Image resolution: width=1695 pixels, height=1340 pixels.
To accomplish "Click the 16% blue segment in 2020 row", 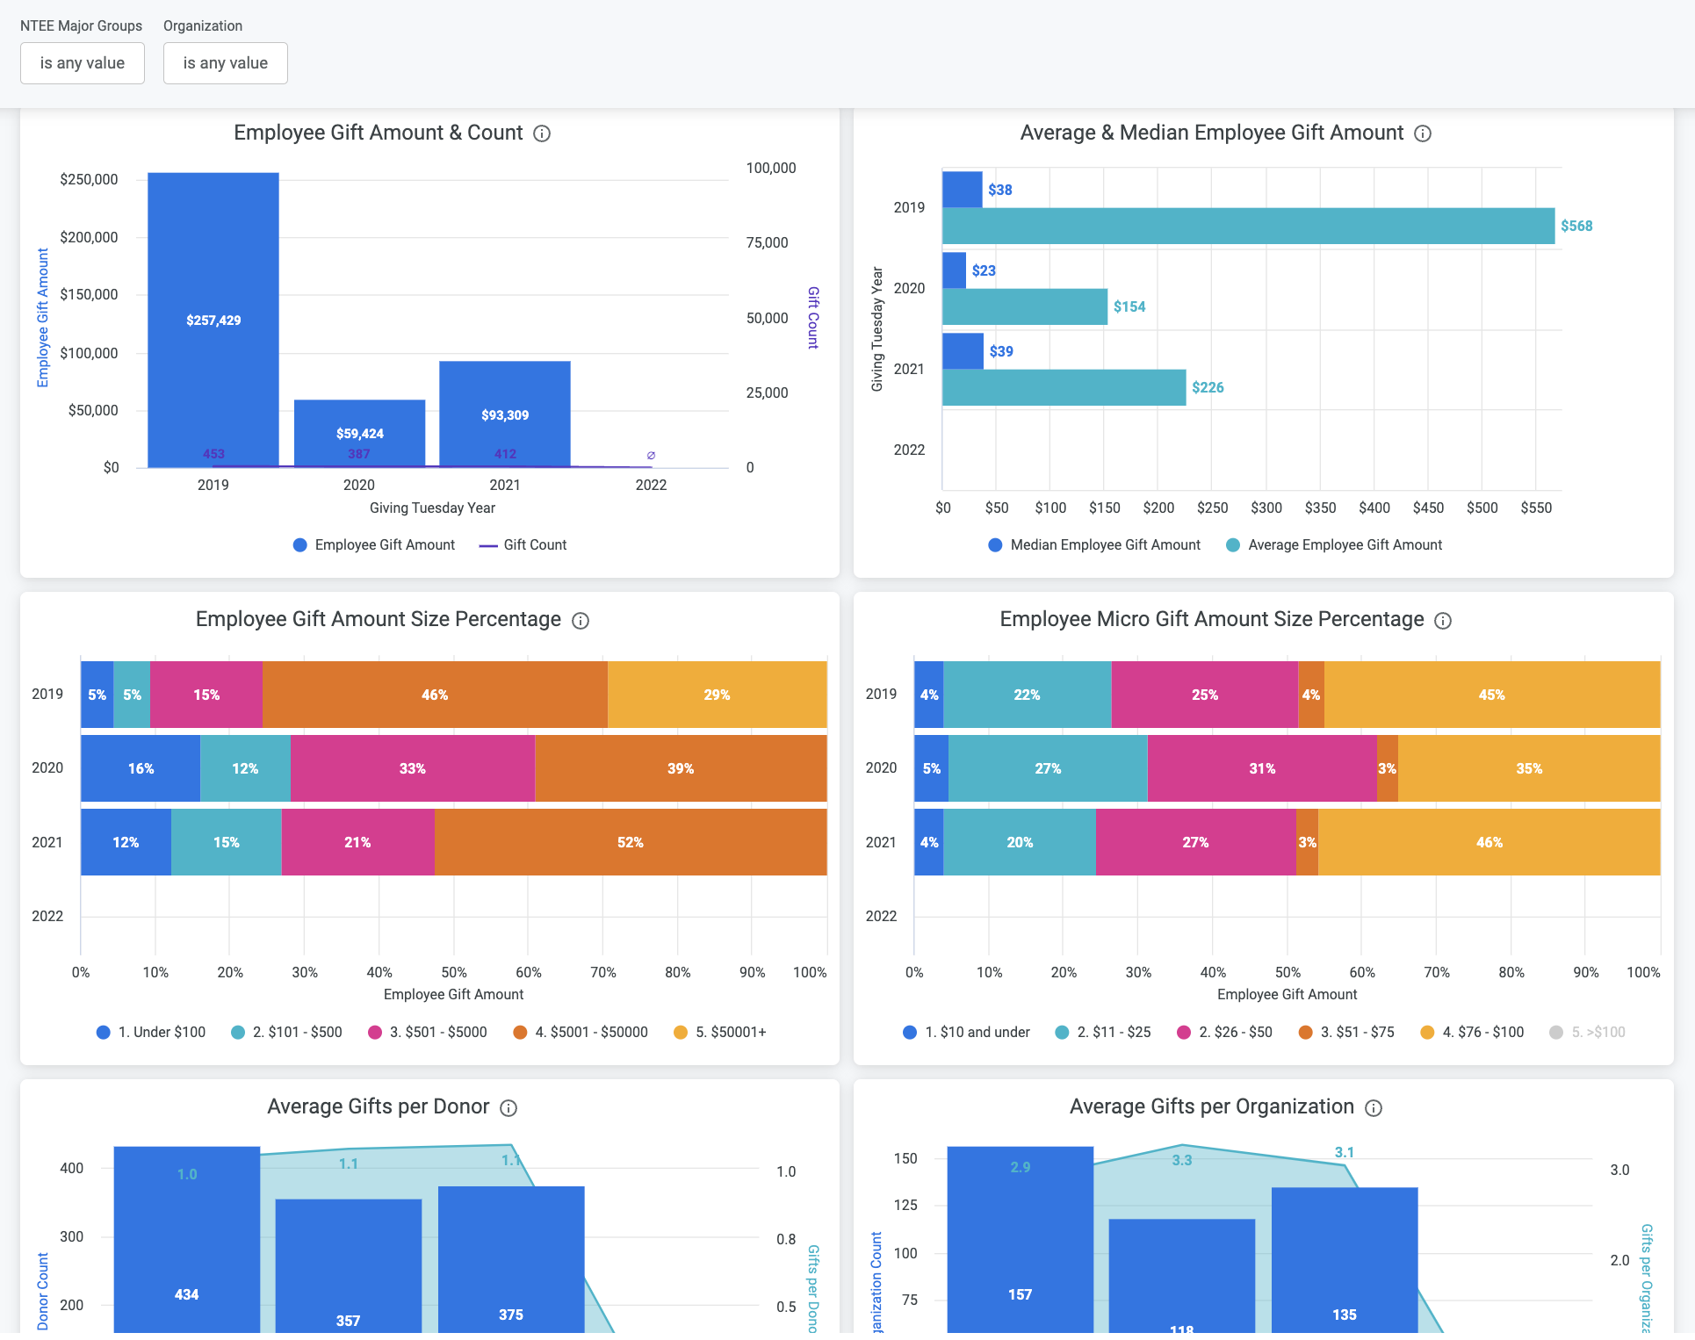I will click(141, 768).
